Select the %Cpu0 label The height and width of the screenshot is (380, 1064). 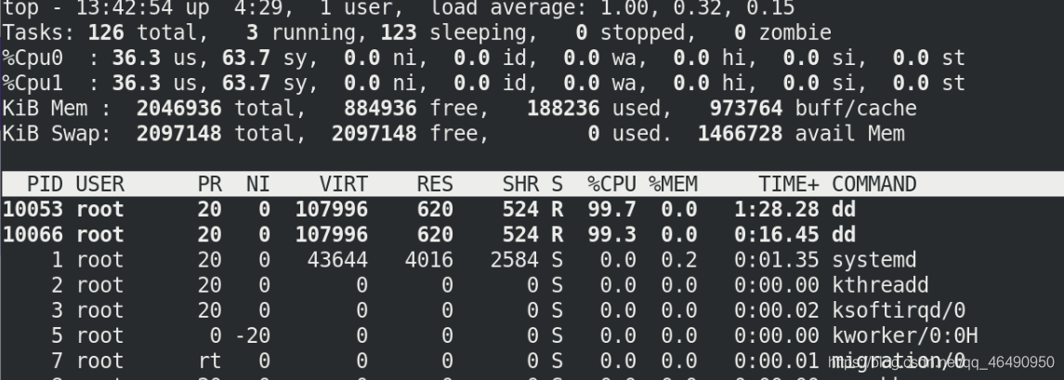point(33,58)
